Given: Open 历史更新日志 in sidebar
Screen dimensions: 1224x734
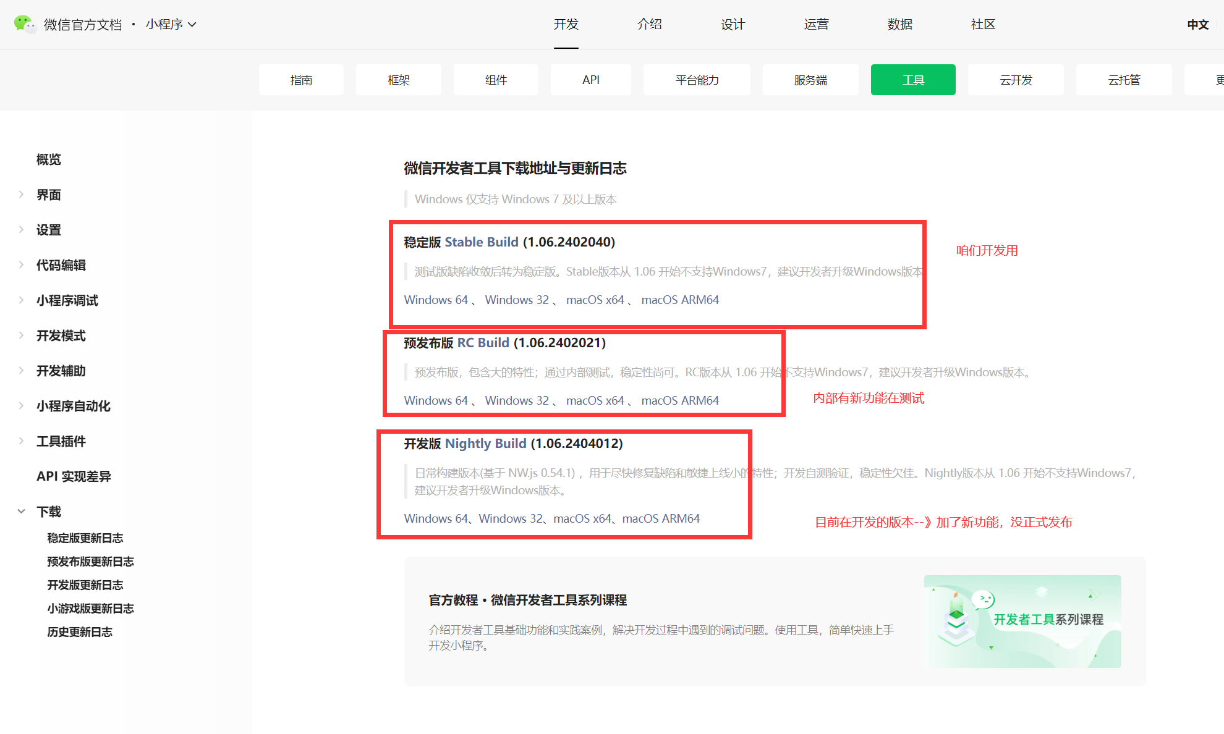Looking at the screenshot, I should 80,632.
